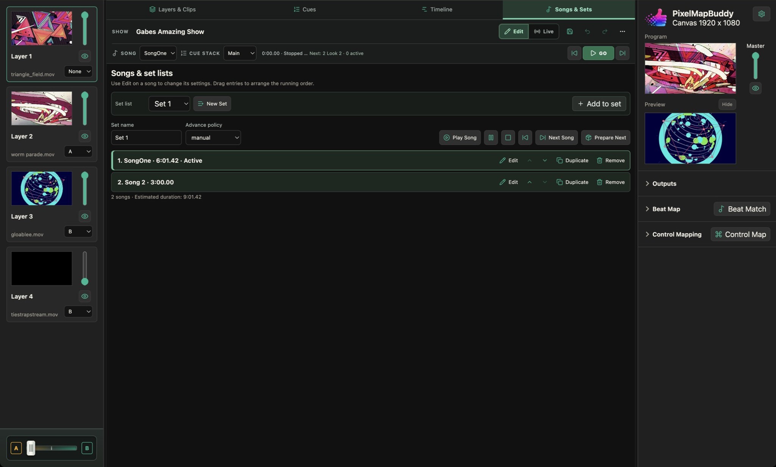Image resolution: width=776 pixels, height=467 pixels.
Task: Toggle visibility eye for Layer 4
Action: coord(85,296)
